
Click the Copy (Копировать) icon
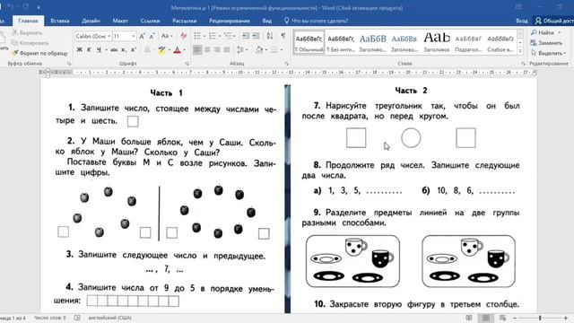point(15,43)
